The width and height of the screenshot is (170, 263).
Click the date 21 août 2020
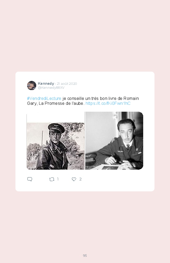pos(67,84)
